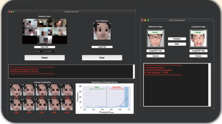Maximize the Deepfake Detection window
Image resolution: width=222 pixels, height=124 pixels.
click(13, 12)
